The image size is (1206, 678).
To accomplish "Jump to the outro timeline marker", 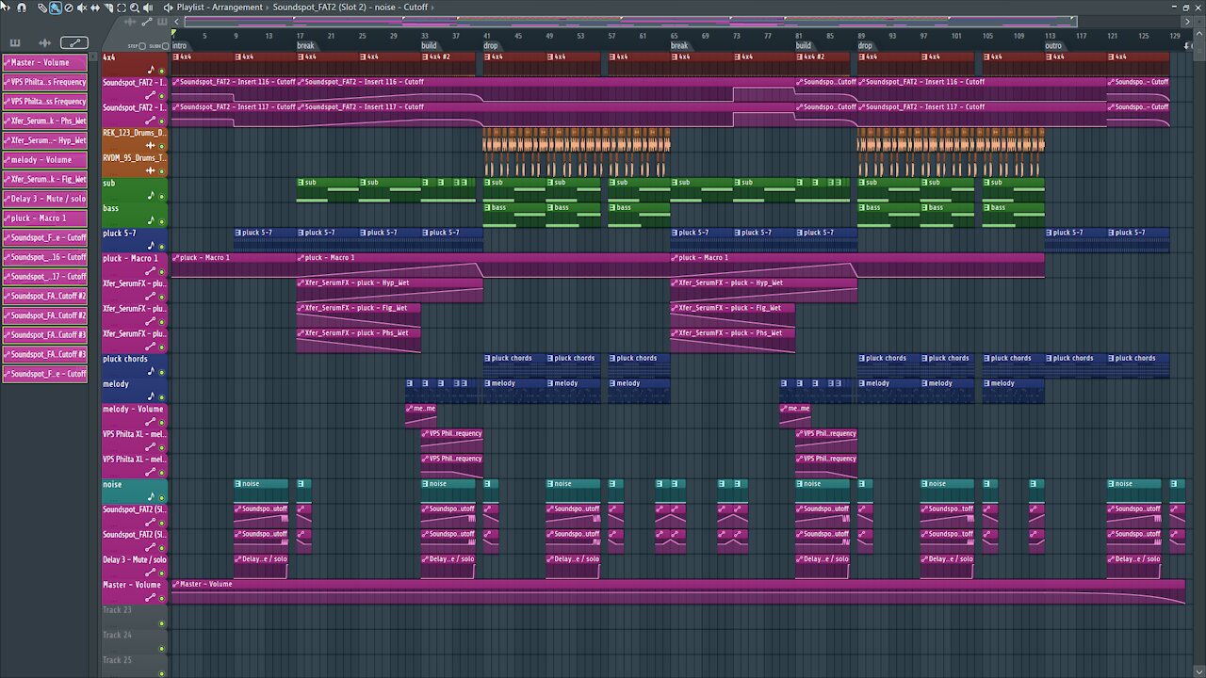I will 1053,45.
